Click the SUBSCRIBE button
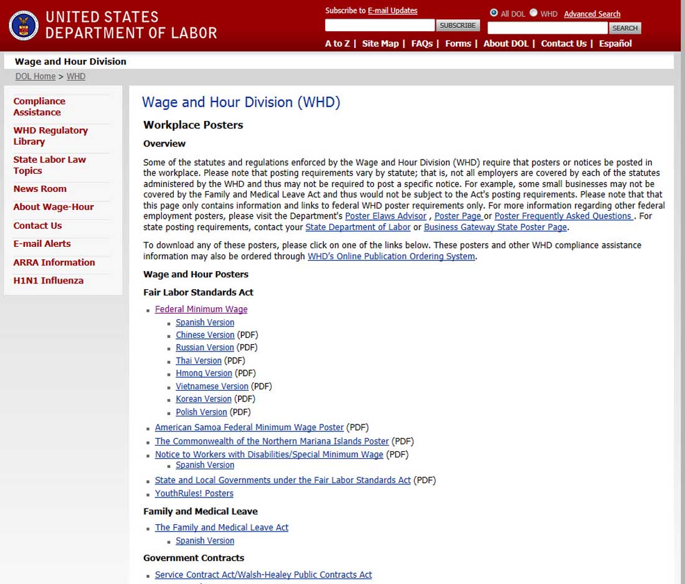Viewport: 685px width, 584px height. tap(458, 26)
